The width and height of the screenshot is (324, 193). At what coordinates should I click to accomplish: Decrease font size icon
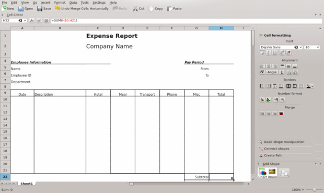(x=288, y=53)
